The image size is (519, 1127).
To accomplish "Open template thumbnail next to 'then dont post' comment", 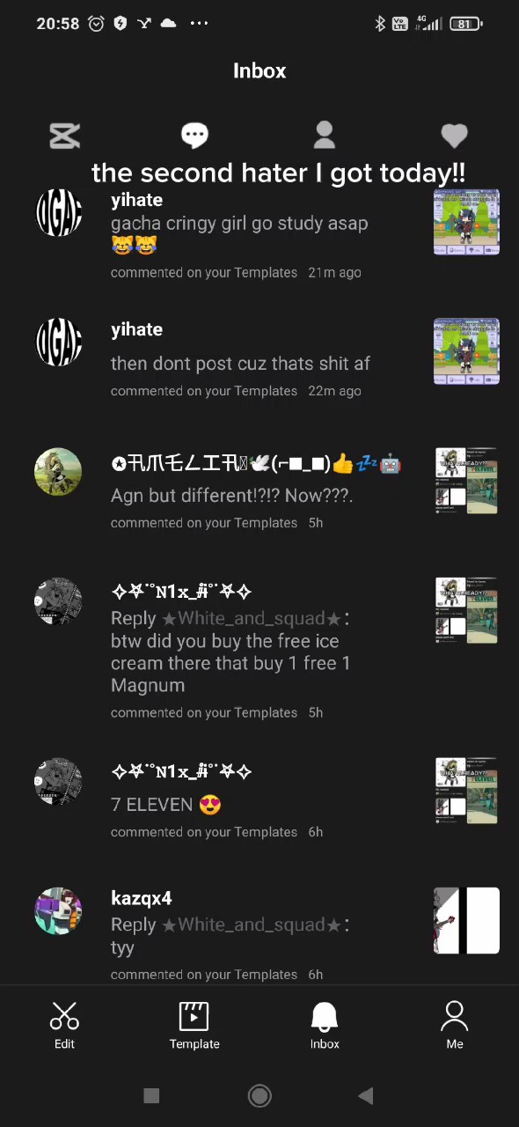I will pos(466,351).
